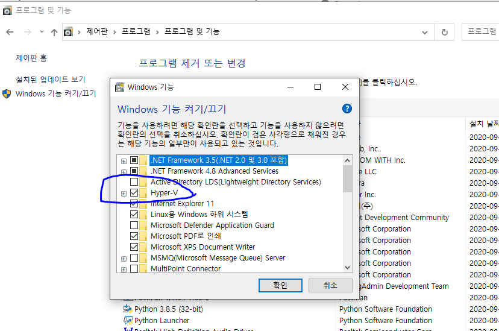Uncheck the Hyper-V checkbox
This screenshot has width=499, height=331.
(x=134, y=192)
